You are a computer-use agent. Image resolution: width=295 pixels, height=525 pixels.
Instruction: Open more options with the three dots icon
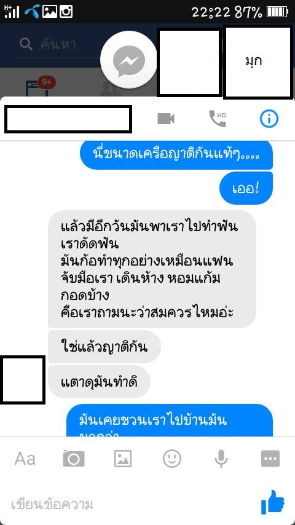coord(270,459)
